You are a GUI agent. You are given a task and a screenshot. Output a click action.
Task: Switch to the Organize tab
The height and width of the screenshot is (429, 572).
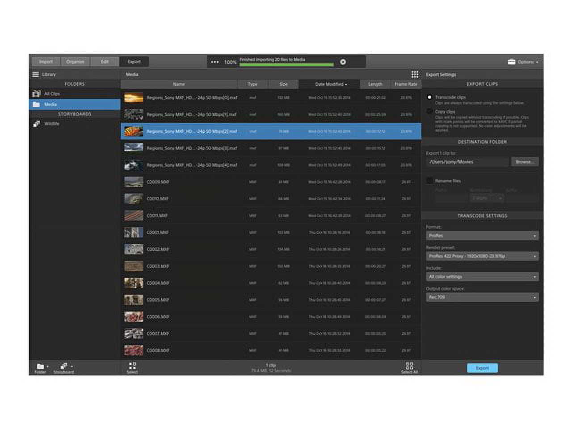75,62
